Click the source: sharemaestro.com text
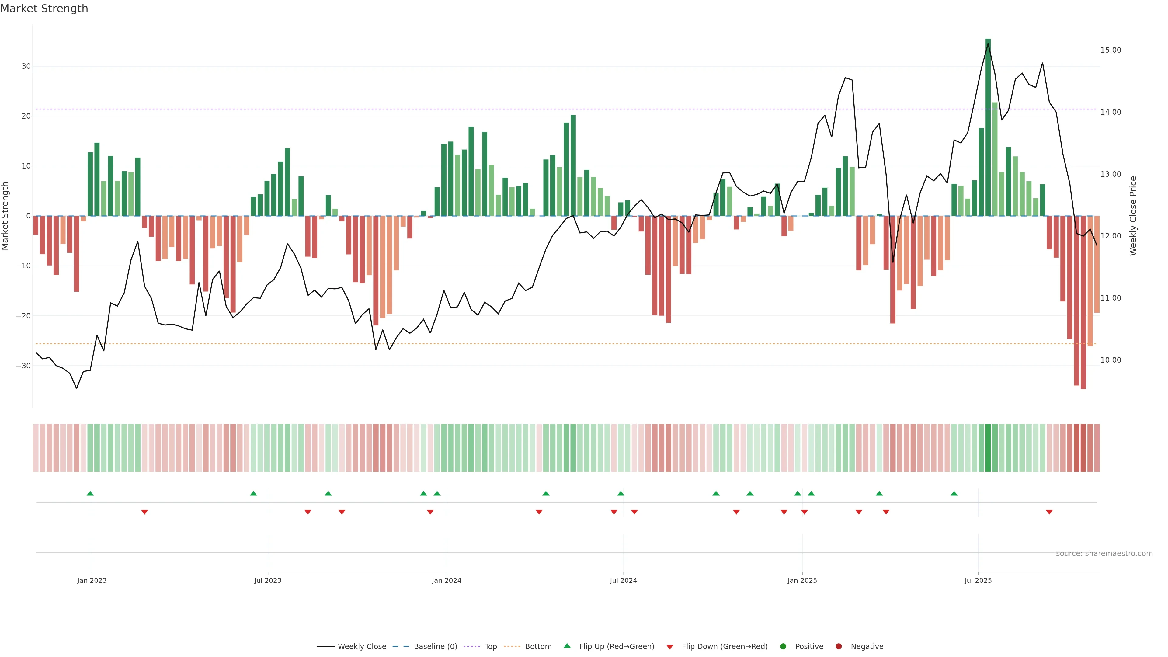Viewport: 1168px width, 657px height. click(1104, 554)
